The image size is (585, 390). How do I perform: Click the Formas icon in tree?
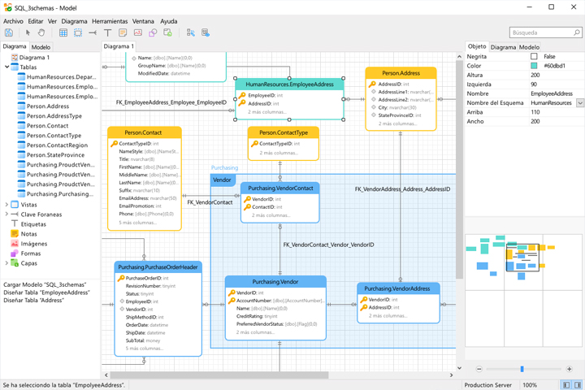pyautogui.click(x=15, y=253)
